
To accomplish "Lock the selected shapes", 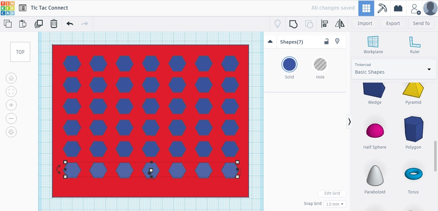I will [x=326, y=41].
